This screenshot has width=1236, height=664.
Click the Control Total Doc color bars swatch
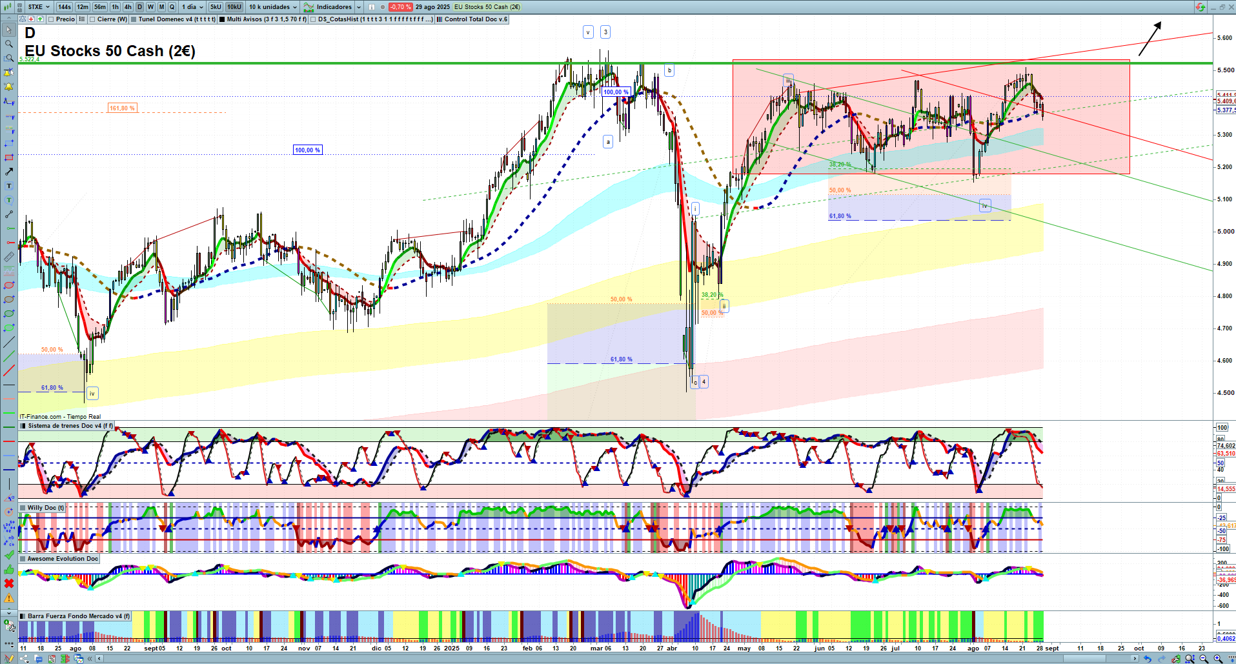pyautogui.click(x=440, y=19)
